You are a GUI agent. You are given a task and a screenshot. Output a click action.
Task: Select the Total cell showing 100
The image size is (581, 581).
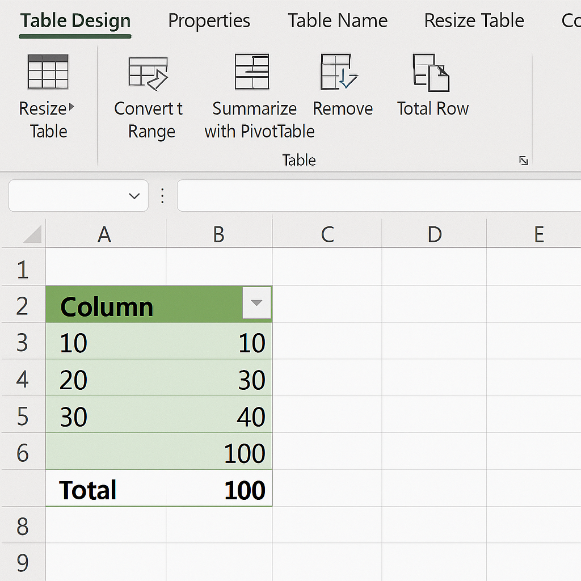click(x=219, y=489)
